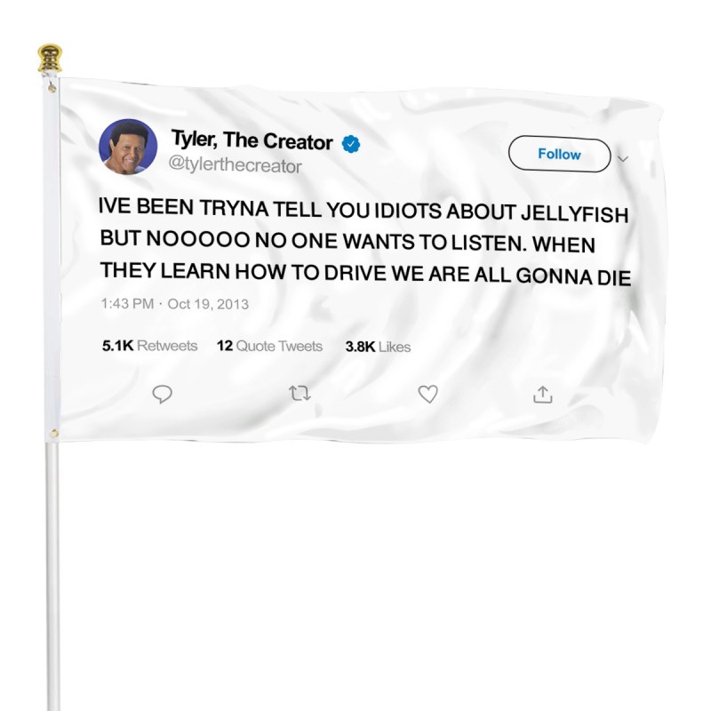View the 3.8K Likes list
The image size is (711, 711).
[x=378, y=347]
